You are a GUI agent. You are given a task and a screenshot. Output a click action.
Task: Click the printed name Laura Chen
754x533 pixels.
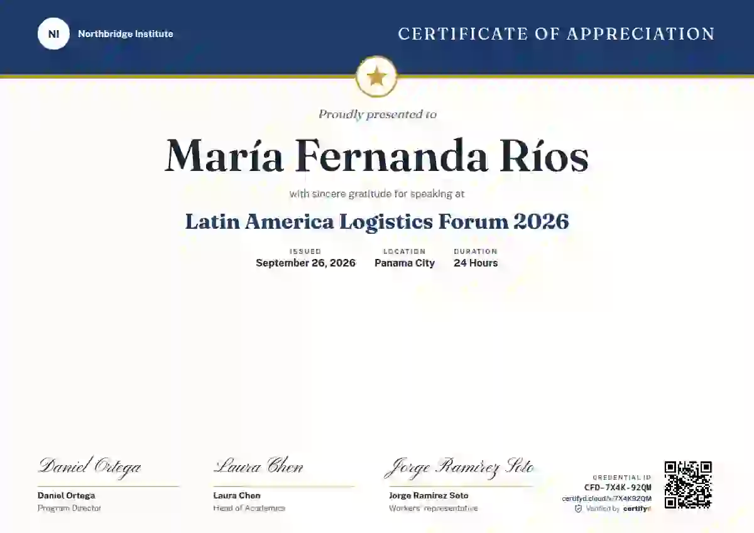click(x=237, y=496)
